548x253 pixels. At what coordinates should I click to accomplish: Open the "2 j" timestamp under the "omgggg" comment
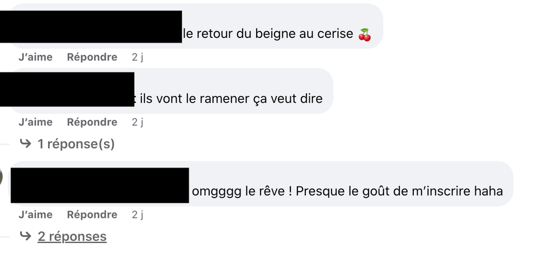coord(138,214)
